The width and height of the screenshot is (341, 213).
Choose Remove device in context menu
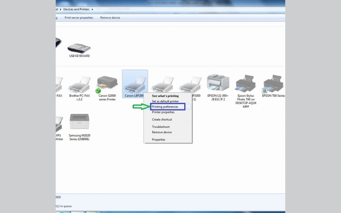[x=162, y=132]
